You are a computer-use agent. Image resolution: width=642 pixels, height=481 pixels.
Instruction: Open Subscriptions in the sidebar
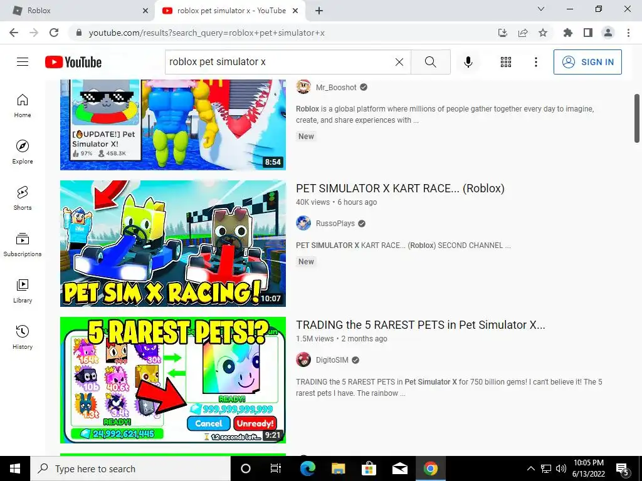(23, 245)
